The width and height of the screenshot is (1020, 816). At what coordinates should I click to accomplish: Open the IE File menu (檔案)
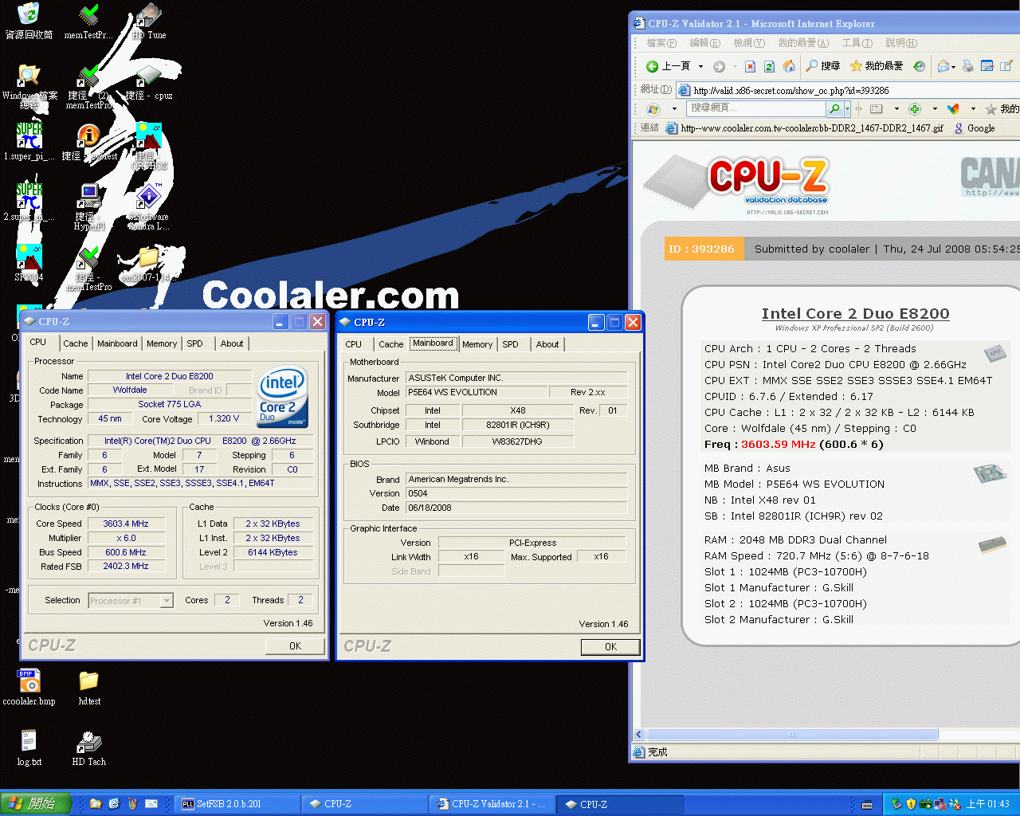661,43
